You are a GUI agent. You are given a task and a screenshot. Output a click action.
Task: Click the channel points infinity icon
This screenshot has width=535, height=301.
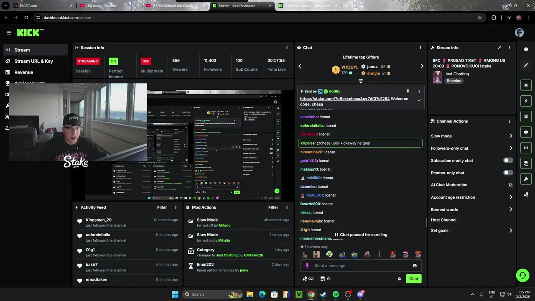(x=308, y=279)
